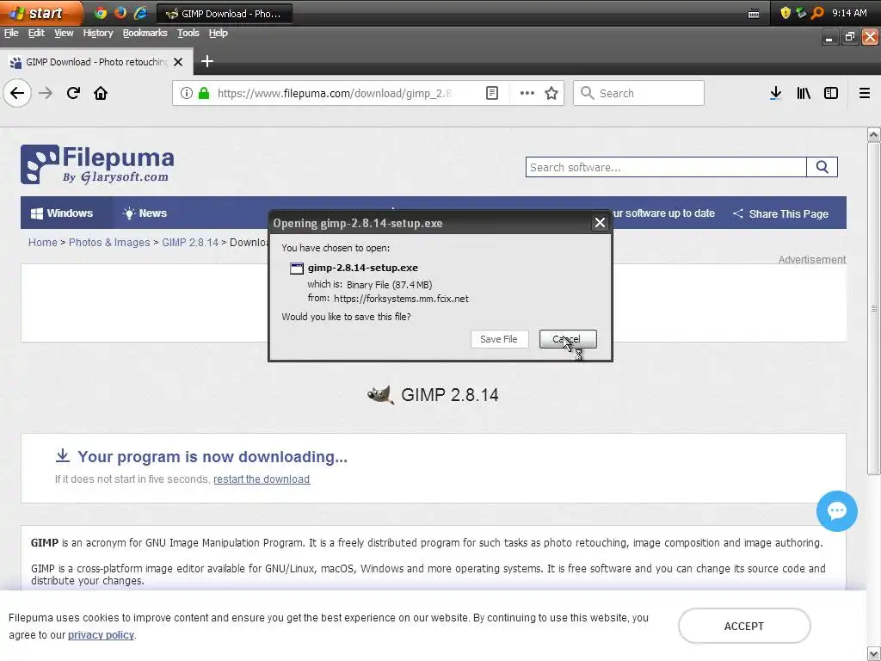This screenshot has height=661, width=881.
Task: Reload the current page
Action: coord(73,93)
